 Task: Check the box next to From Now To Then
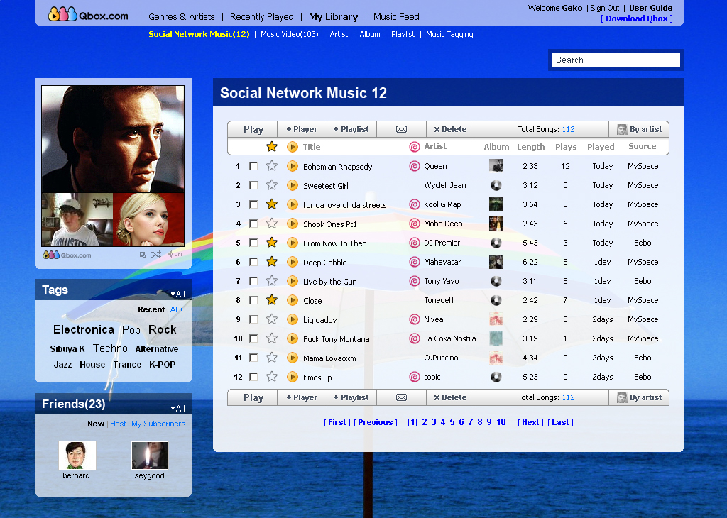coord(253,243)
